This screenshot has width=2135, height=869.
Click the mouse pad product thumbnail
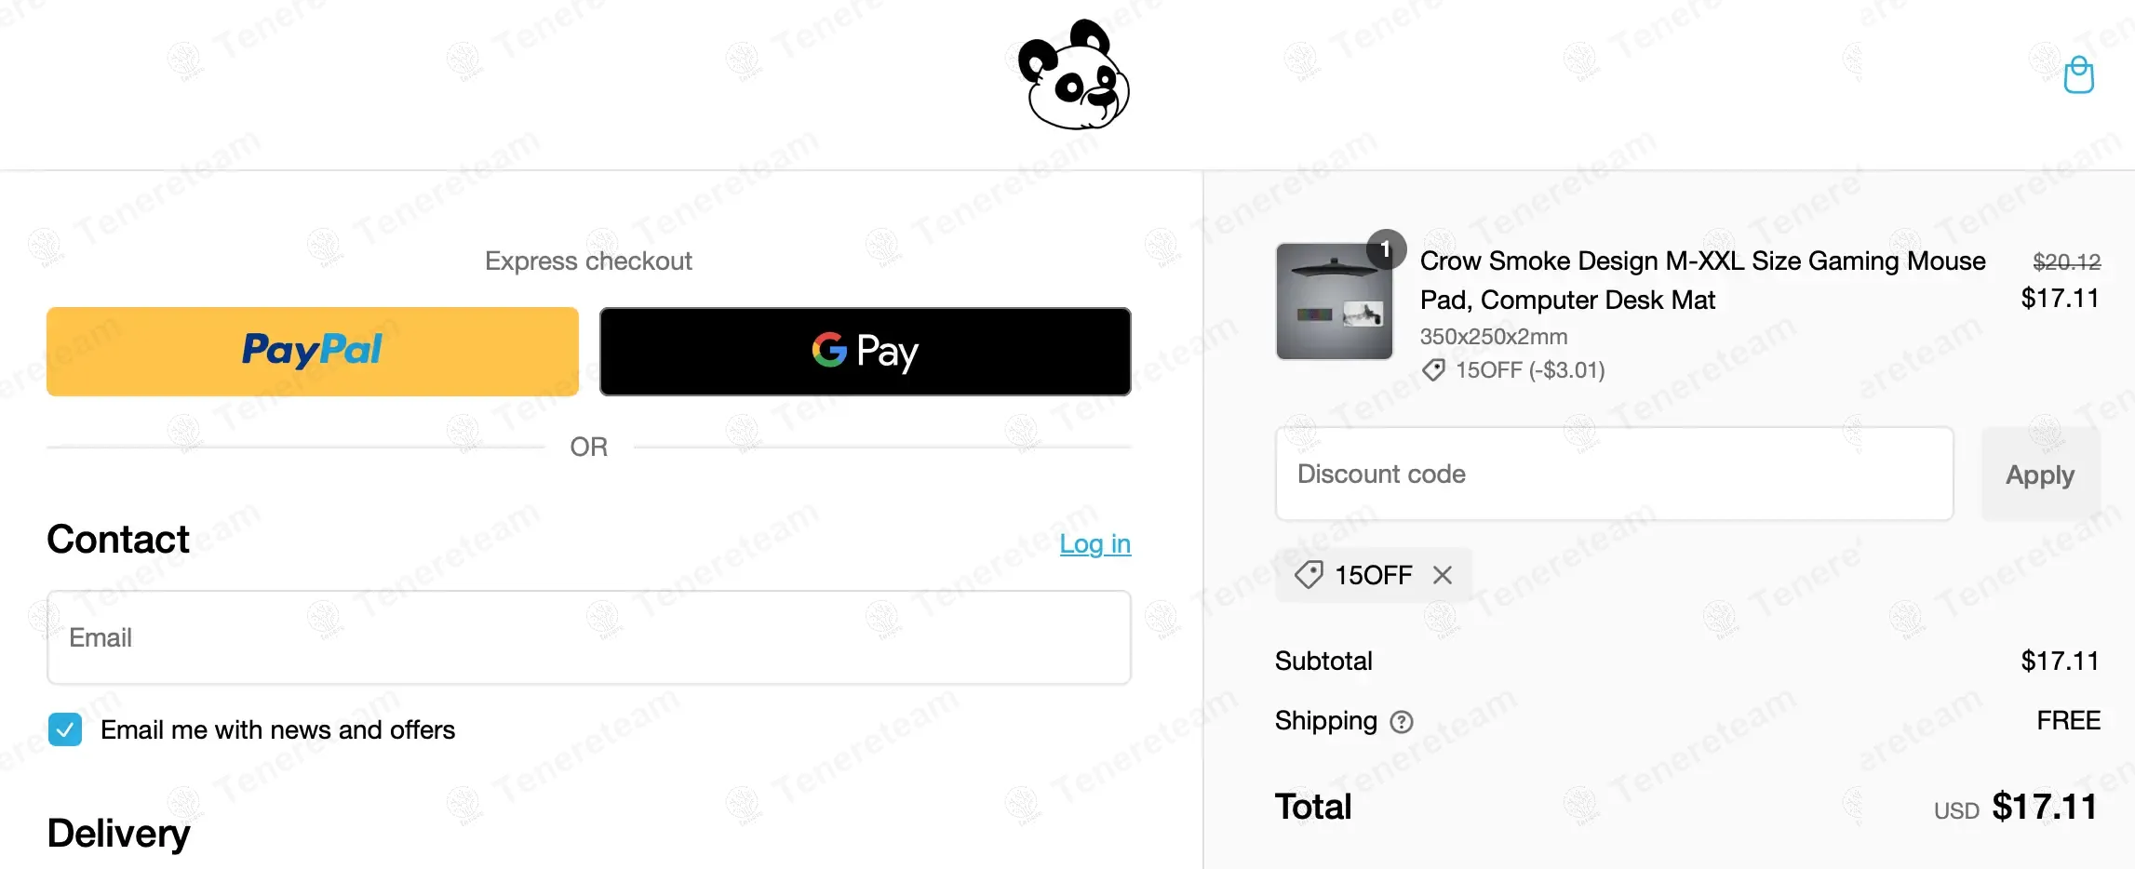click(x=1334, y=301)
